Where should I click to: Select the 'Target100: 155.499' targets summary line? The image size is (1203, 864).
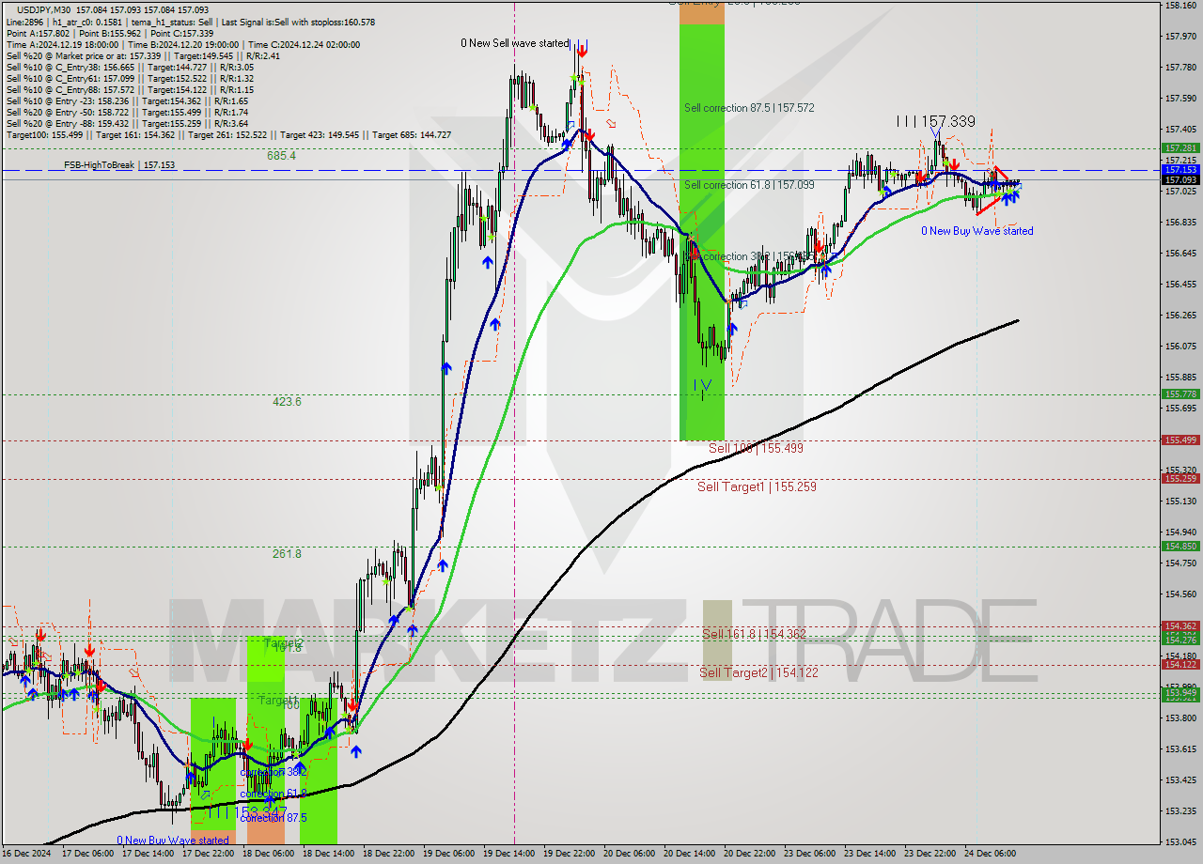[x=228, y=134]
